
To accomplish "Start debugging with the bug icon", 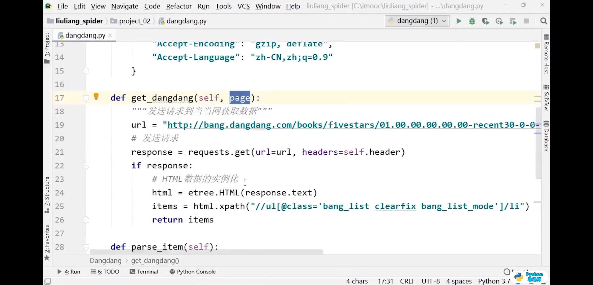I will point(472,21).
